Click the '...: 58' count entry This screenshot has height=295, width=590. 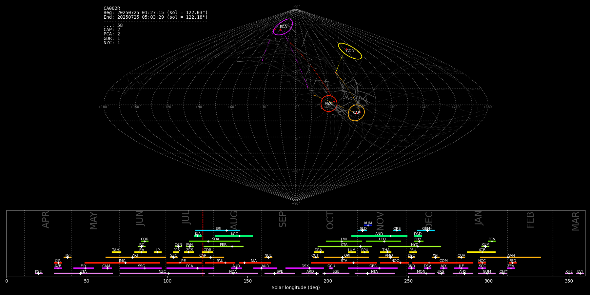[x=113, y=26]
